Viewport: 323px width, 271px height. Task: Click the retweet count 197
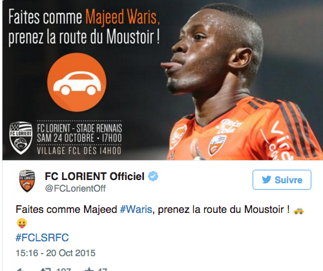(x=63, y=270)
